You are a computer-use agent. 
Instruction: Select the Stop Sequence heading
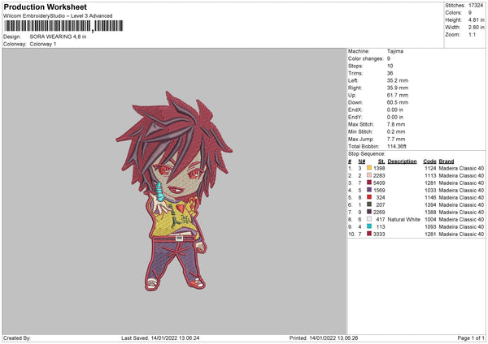coord(367,153)
